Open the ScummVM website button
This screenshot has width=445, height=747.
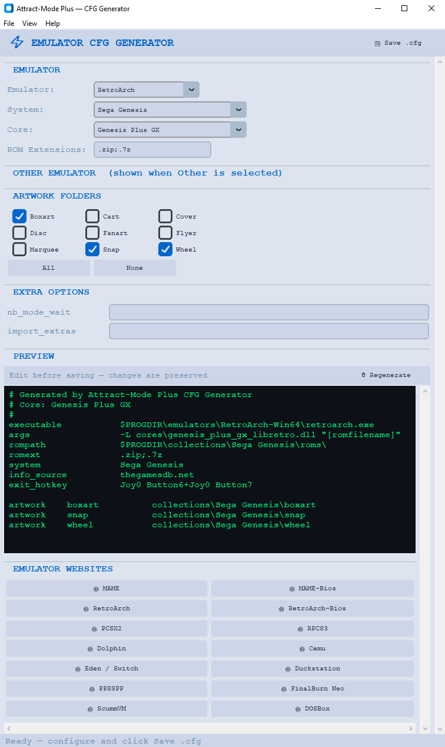tap(107, 709)
